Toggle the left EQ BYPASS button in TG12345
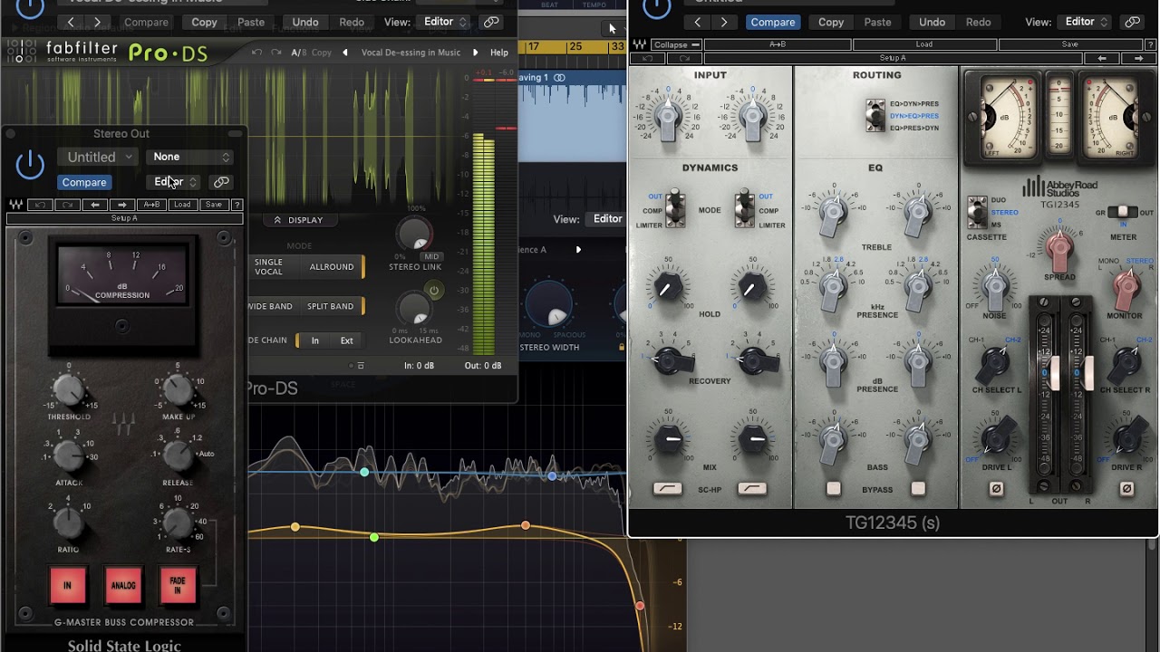Viewport: 1160px width, 652px height. click(834, 489)
